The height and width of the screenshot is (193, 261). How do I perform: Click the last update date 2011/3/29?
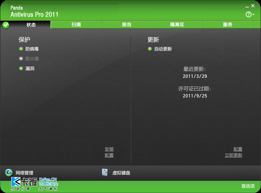[195, 76]
